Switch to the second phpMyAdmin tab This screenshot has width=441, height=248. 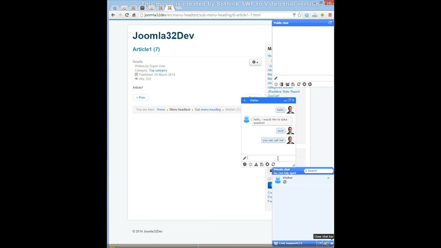(151, 8)
